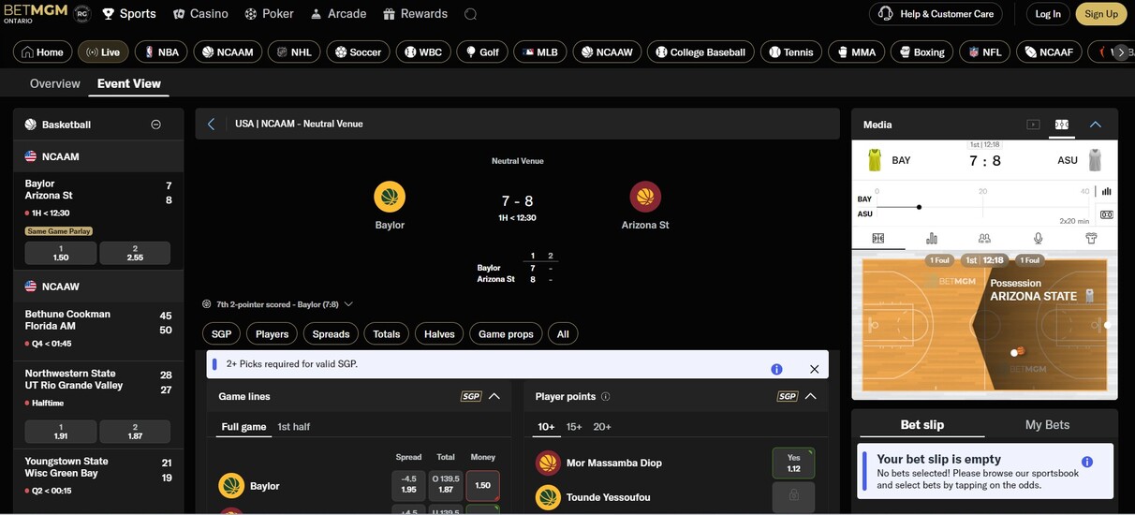
Task: Open the Tennis pill
Action: [791, 52]
